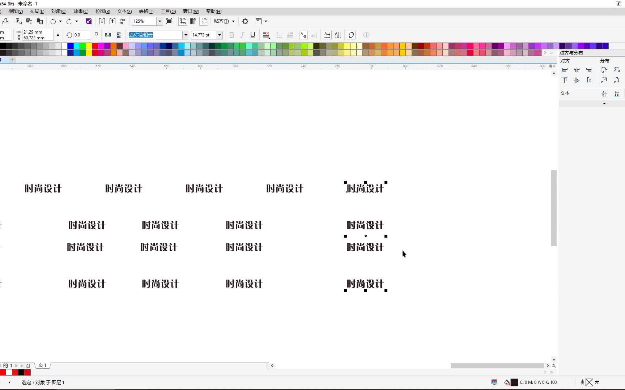Toggle show rulers button

click(183, 21)
